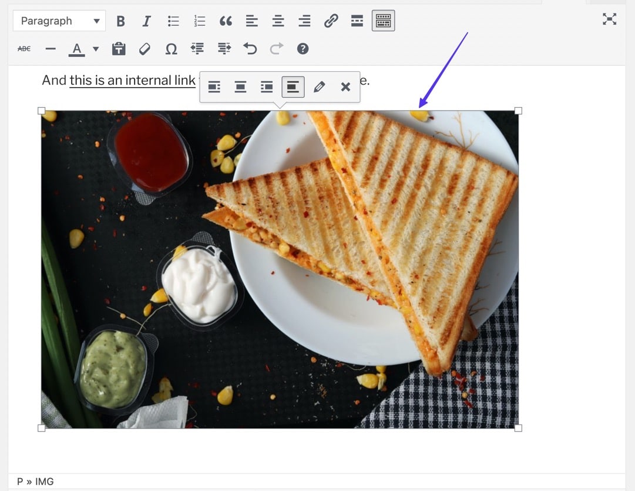
Task: Create a numbered list
Action: (199, 21)
